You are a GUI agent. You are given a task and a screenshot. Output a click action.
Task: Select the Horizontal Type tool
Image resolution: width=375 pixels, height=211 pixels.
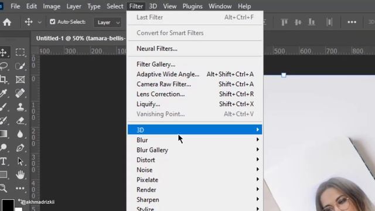[x=4, y=161]
